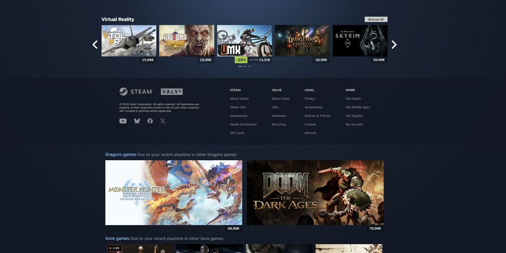Select the DOOM The Dark Ages banner
The height and width of the screenshot is (253, 506).
coord(315,192)
